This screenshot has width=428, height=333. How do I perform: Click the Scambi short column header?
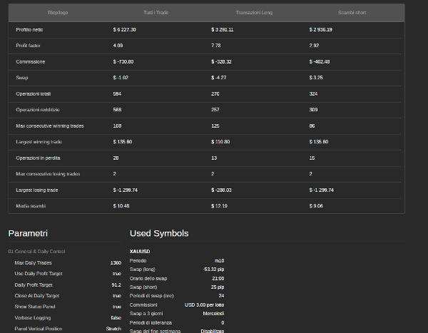[x=352, y=13]
